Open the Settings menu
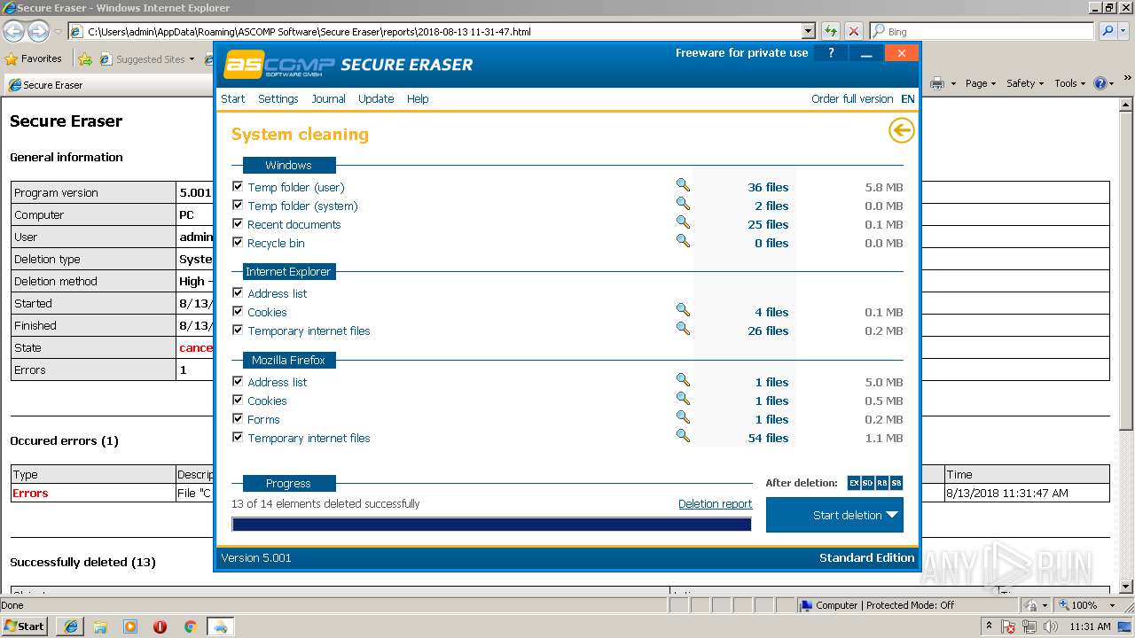This screenshot has width=1135, height=638. 278,98
